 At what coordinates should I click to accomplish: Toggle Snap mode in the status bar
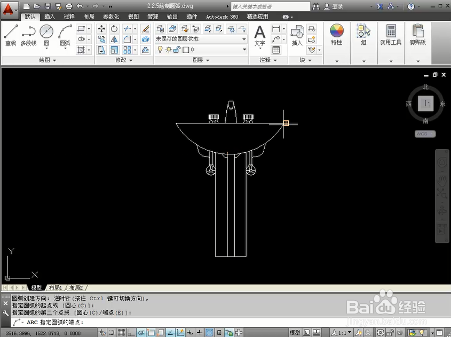(x=112, y=333)
